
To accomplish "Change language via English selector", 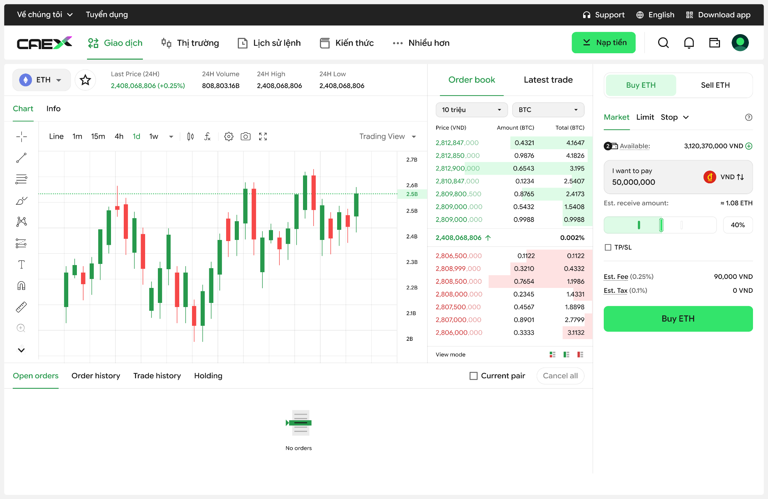I will click(655, 15).
